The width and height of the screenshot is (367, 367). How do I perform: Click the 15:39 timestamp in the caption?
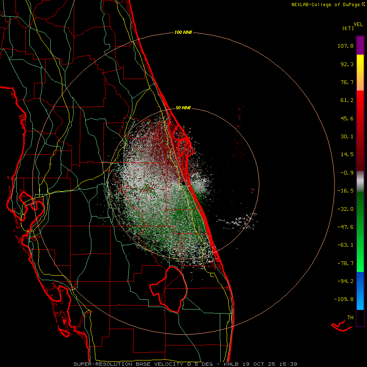289,364
